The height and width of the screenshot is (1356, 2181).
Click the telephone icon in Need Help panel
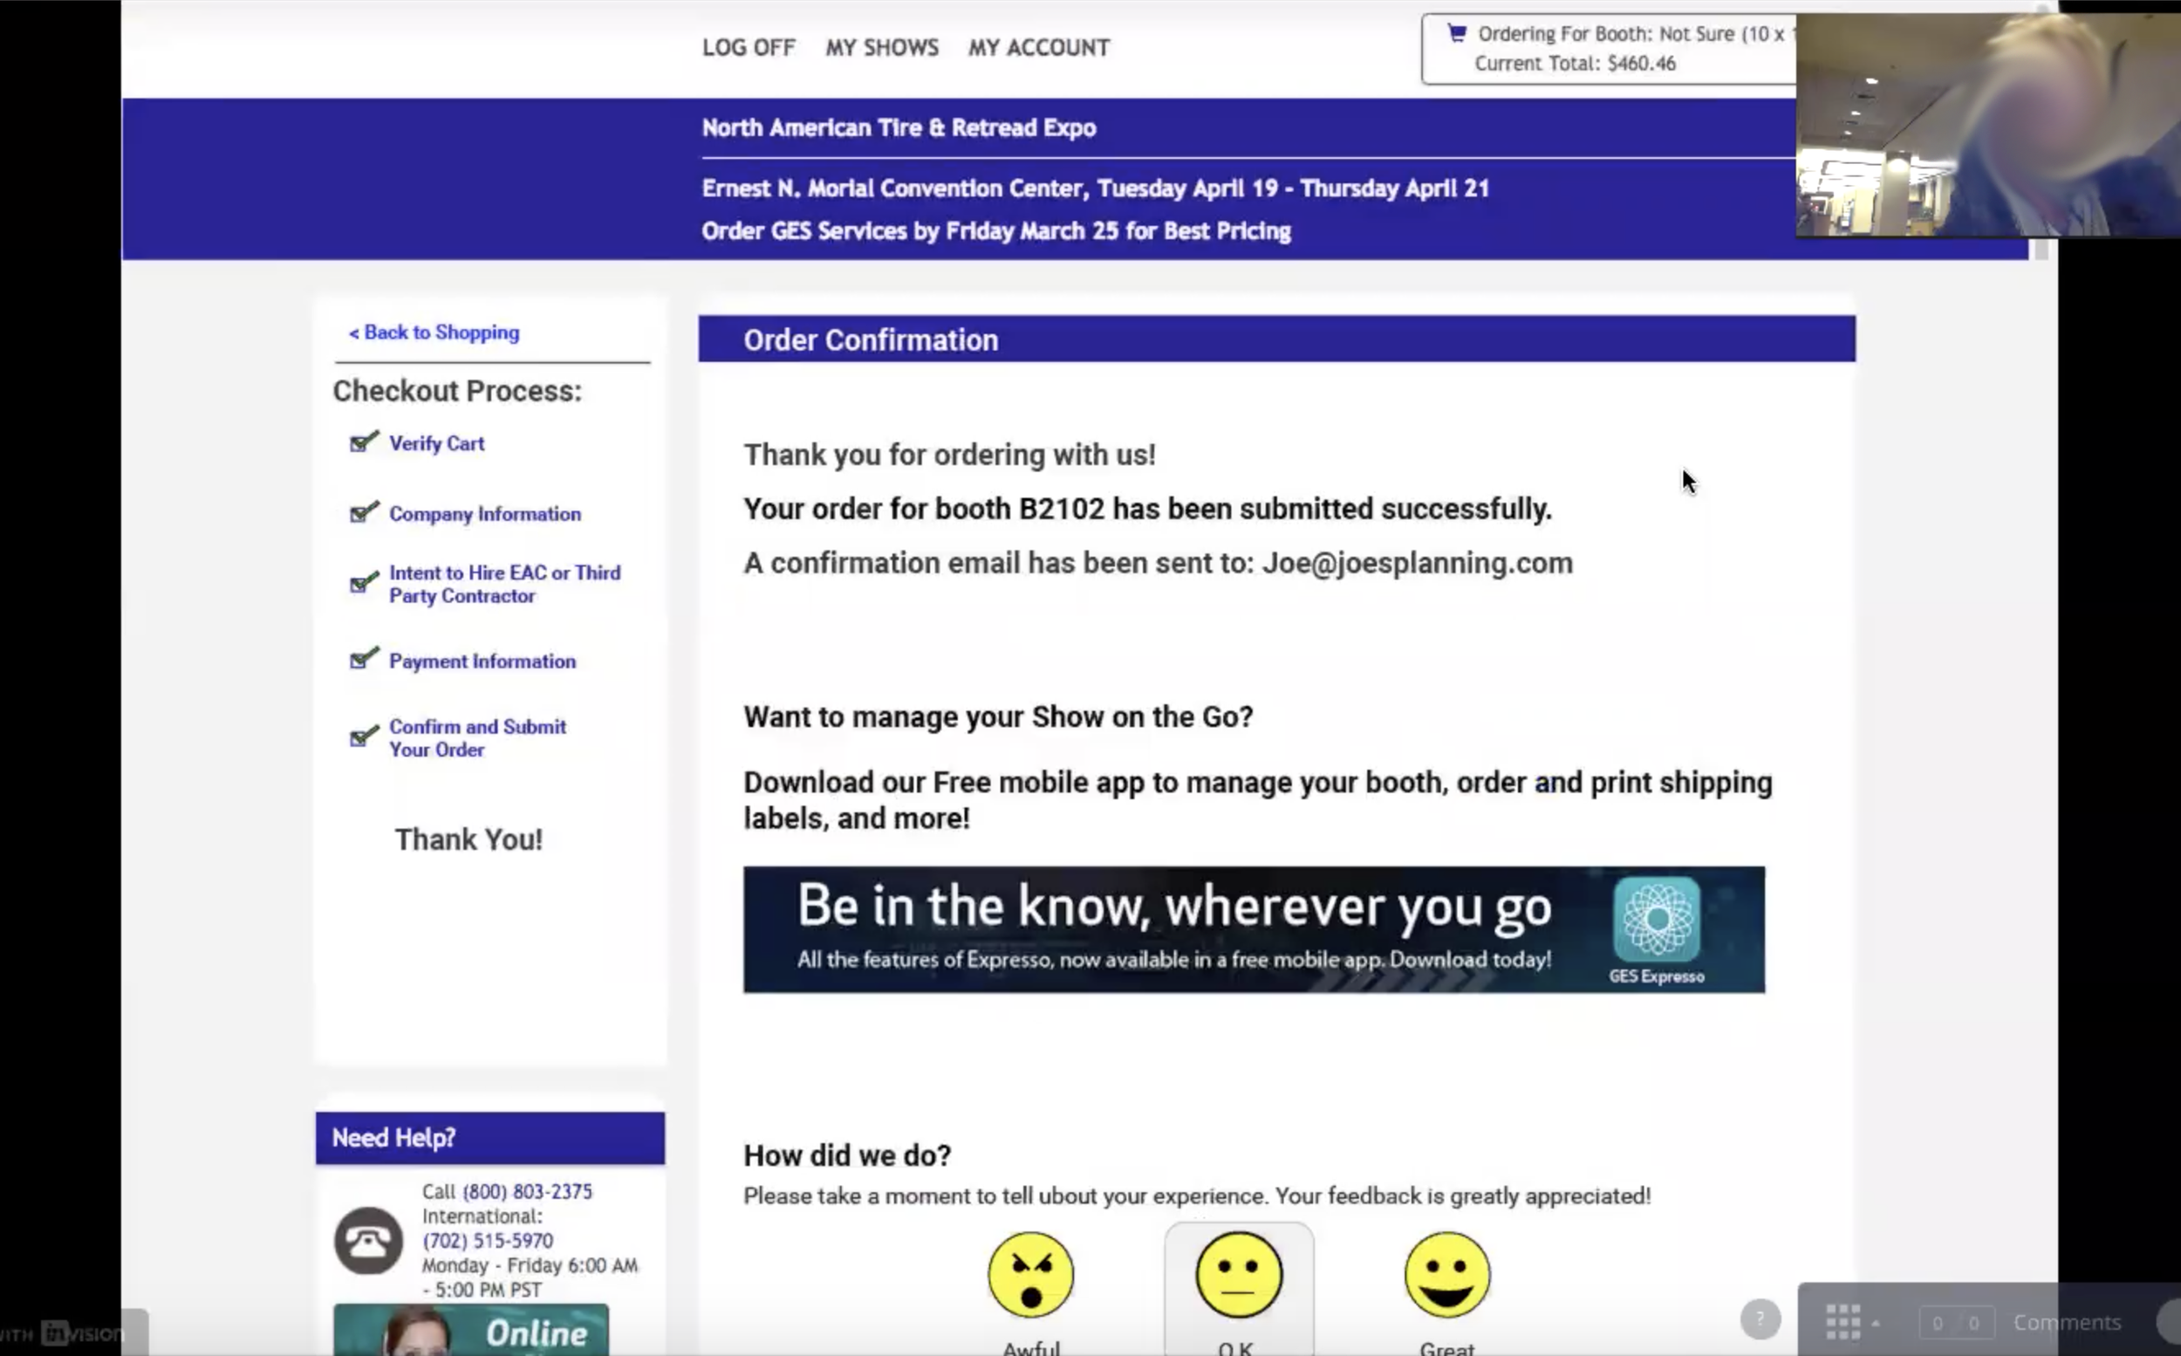368,1241
